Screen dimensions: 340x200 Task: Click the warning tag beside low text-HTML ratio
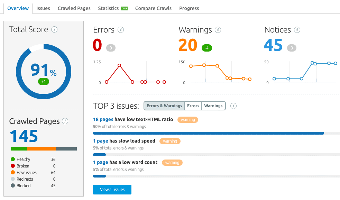click(x=188, y=120)
